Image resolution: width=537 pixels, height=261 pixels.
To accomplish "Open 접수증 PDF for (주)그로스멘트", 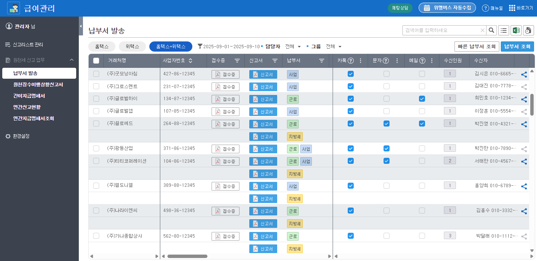I will tap(226, 87).
